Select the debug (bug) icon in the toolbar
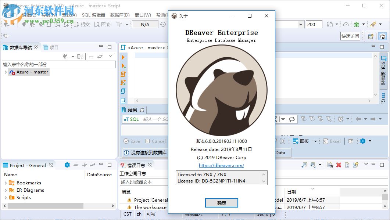390x220 pixels. point(356,24)
